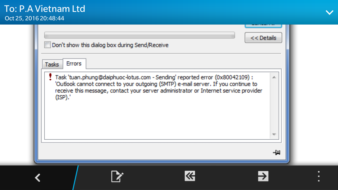
Task: Select the Errors tab
Action: (74, 64)
